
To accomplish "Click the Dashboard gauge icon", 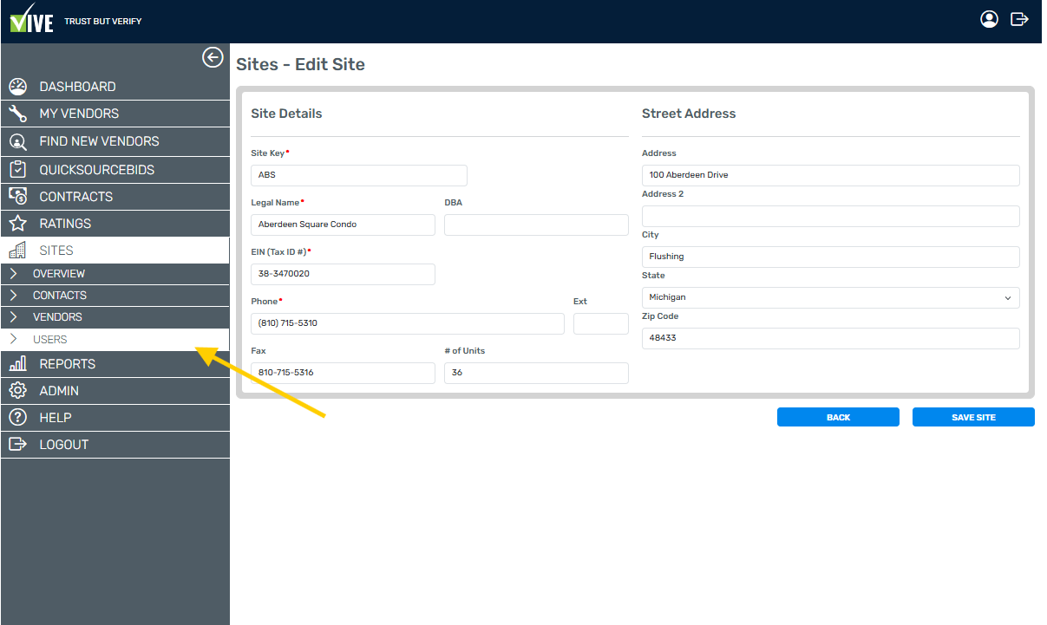I will point(18,87).
